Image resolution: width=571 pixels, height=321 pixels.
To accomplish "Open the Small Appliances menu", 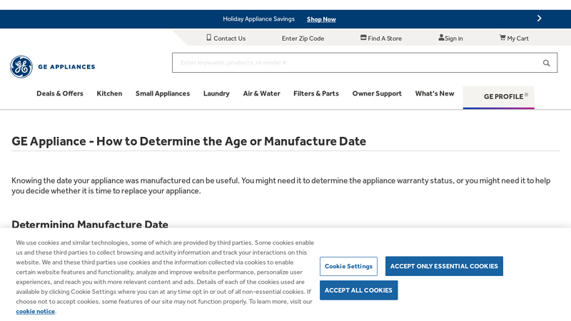I will point(163,93).
